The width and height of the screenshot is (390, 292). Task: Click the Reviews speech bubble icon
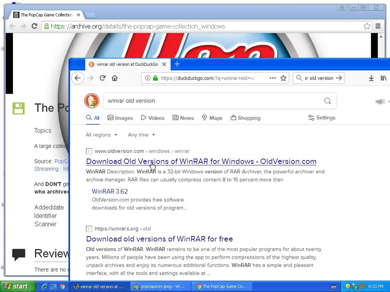(19, 254)
